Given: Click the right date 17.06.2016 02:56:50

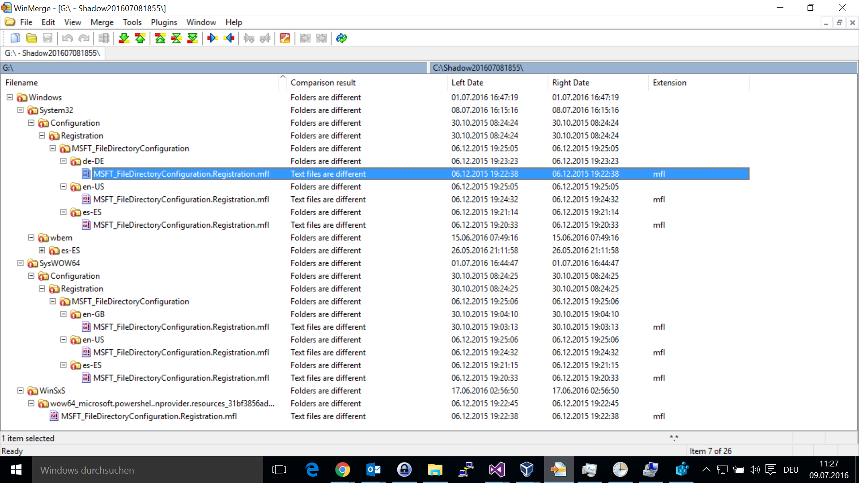Looking at the screenshot, I should point(585,390).
